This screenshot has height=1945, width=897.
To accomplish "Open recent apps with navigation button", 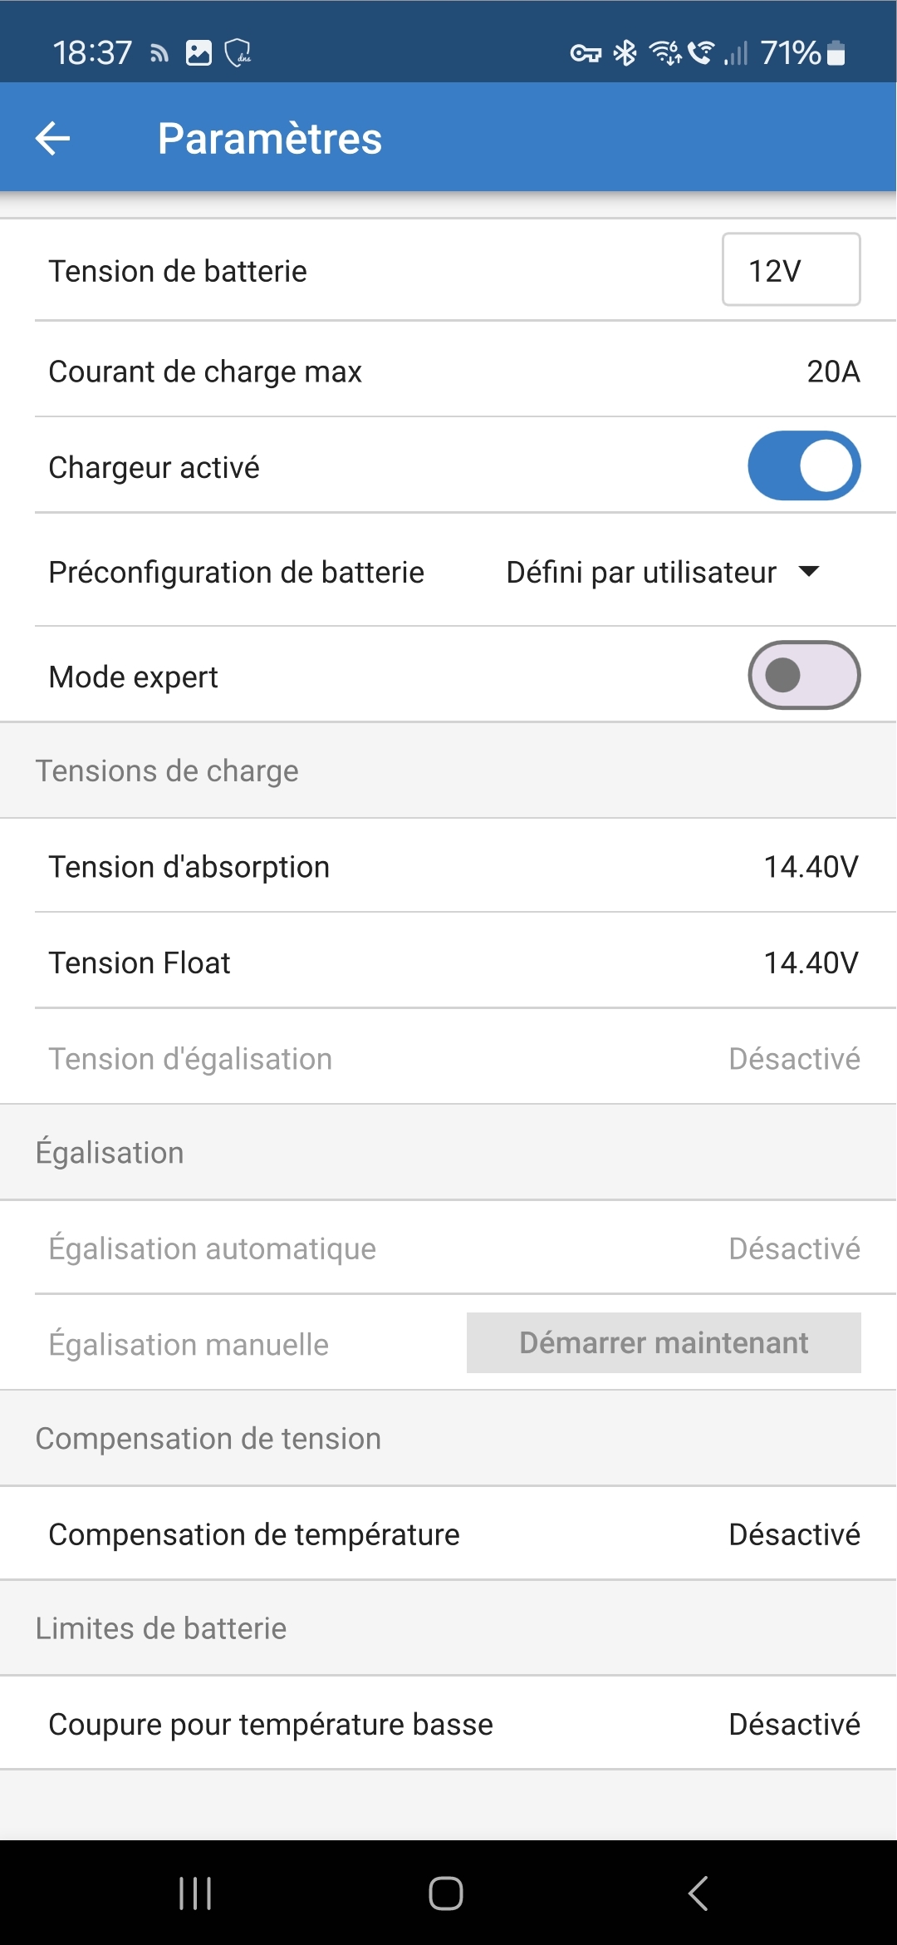I will [x=195, y=1893].
